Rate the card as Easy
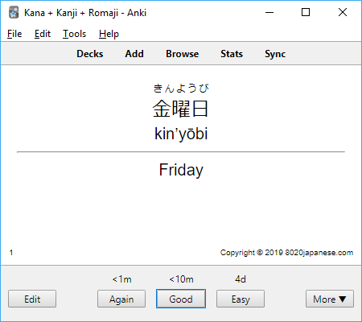This screenshot has width=362, height=322. (x=241, y=299)
